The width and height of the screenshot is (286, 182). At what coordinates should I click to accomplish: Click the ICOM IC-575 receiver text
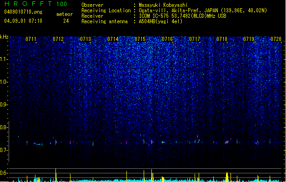pos(183,16)
